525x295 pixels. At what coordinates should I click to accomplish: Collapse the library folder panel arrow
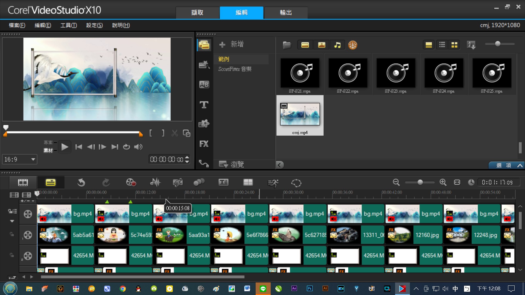(x=279, y=165)
